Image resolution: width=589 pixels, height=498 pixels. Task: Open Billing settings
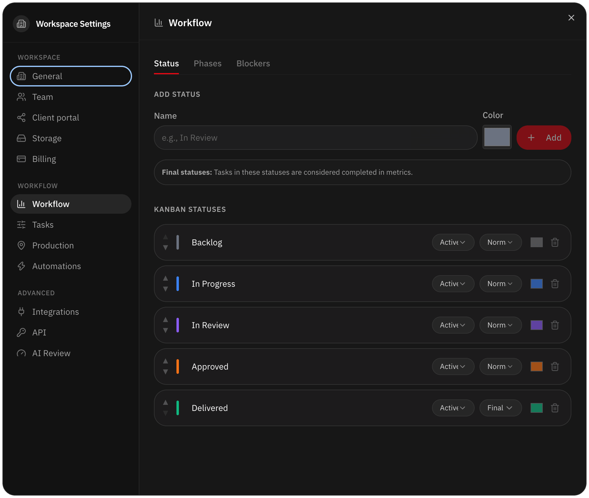pyautogui.click(x=71, y=159)
